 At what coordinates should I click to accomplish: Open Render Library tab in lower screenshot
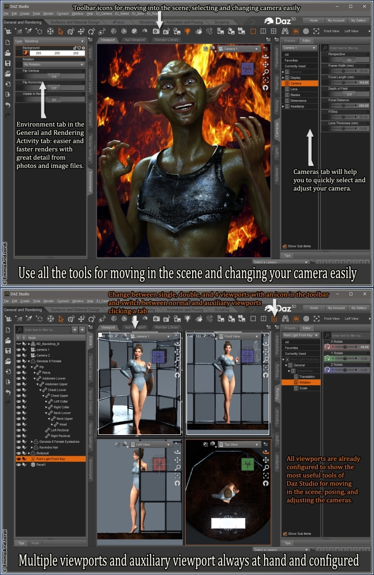tap(167, 327)
